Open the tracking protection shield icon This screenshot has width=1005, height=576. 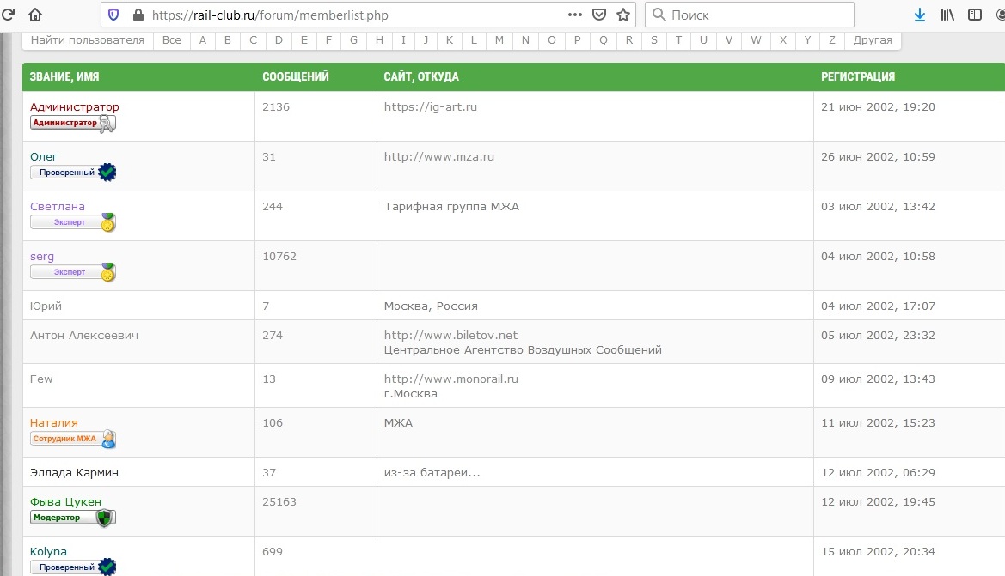coord(113,15)
